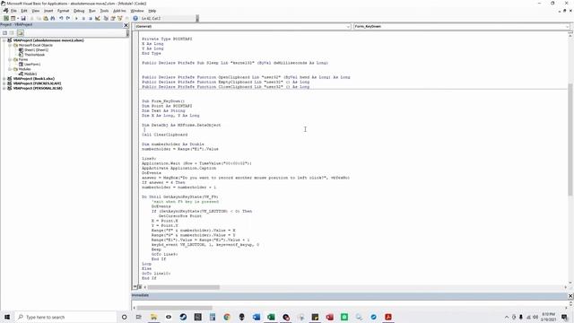Open Google Chrome from the taskbar
This screenshot has height=323, width=574.
click(227, 317)
